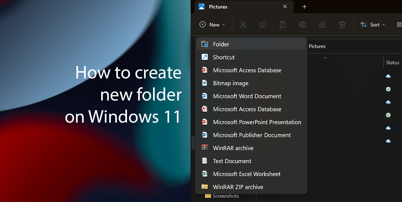Click a green synced checkmark status icon

pos(388,89)
